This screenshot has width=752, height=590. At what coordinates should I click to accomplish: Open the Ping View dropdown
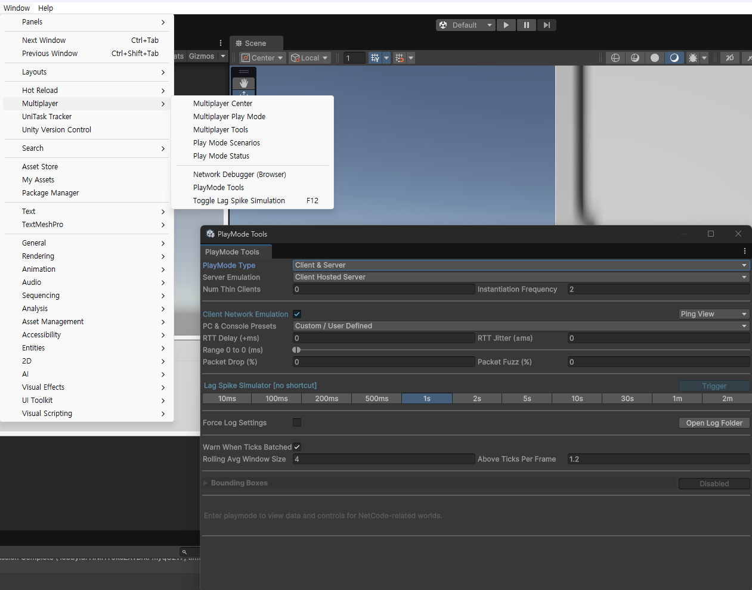714,314
